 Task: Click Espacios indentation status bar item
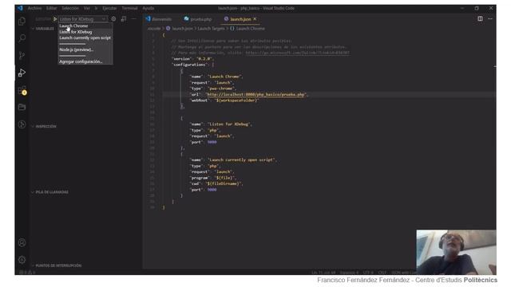tap(349, 273)
